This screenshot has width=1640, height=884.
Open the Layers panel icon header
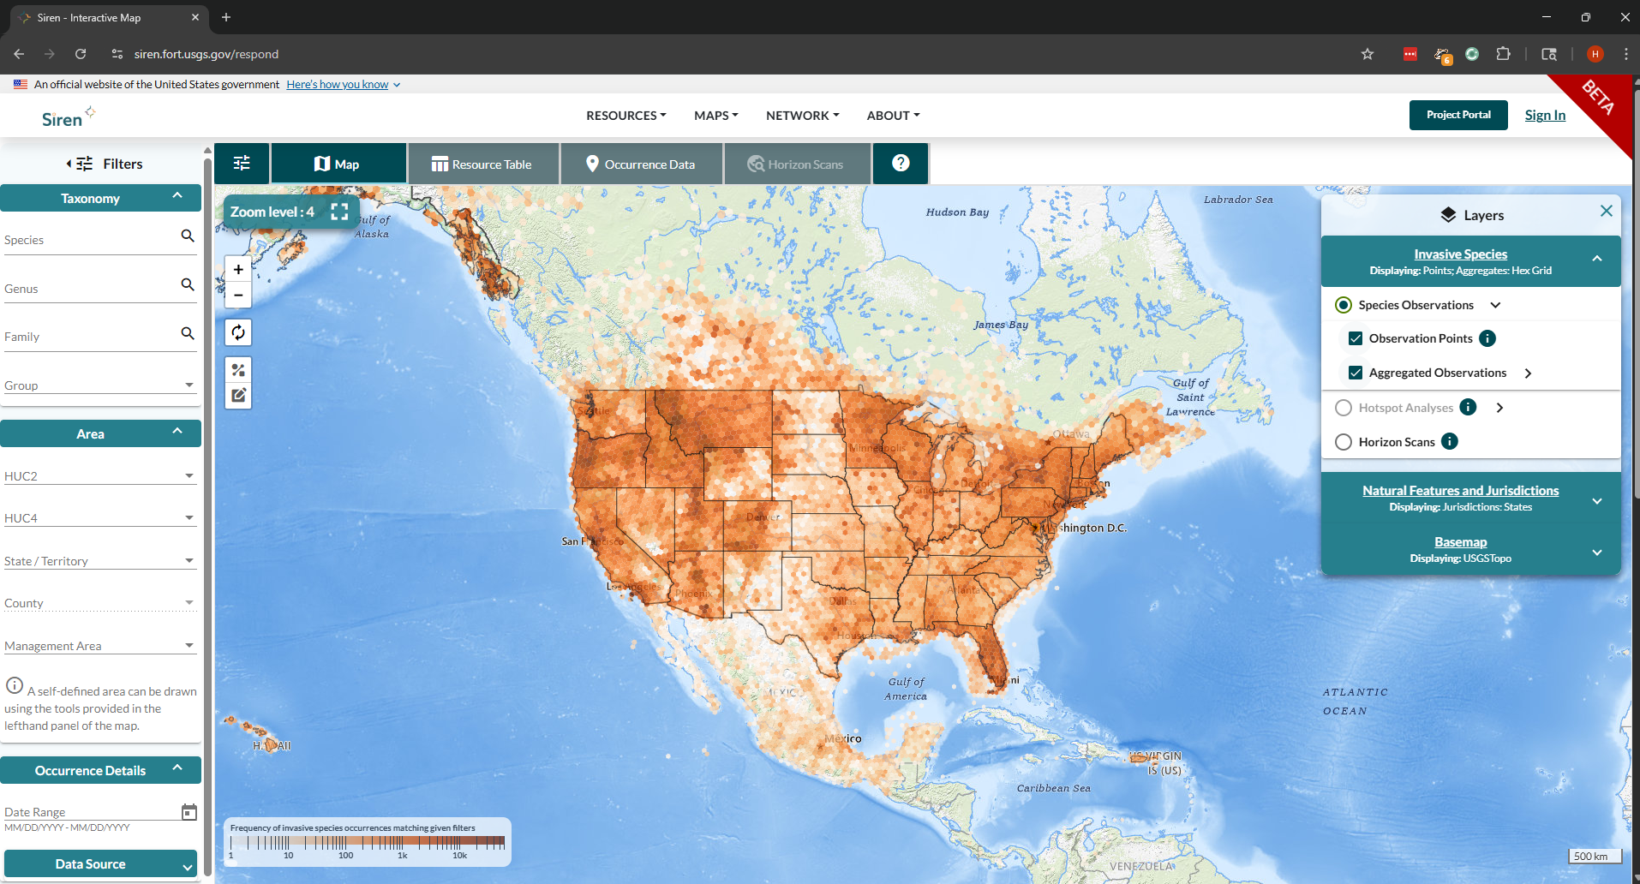(x=1448, y=215)
